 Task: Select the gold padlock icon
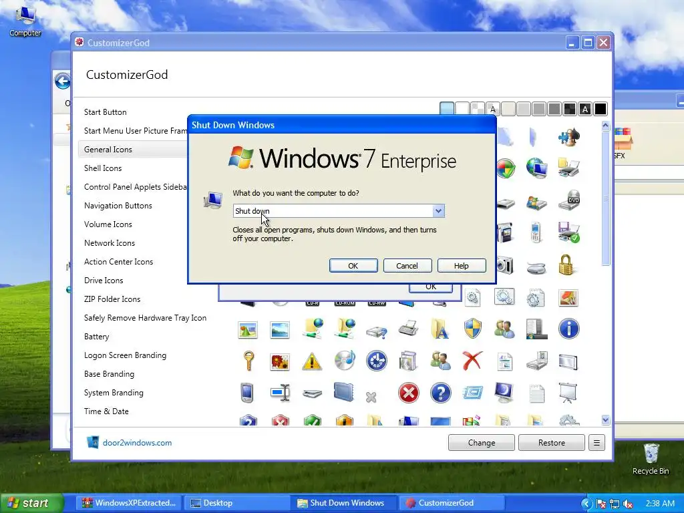tap(566, 265)
